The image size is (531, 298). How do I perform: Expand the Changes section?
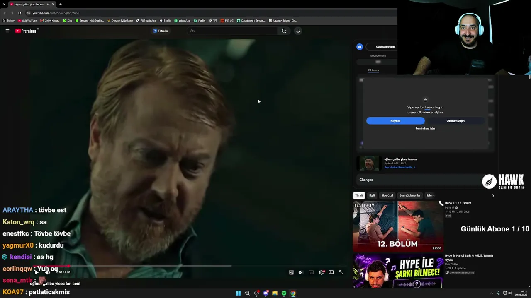pos(419,180)
